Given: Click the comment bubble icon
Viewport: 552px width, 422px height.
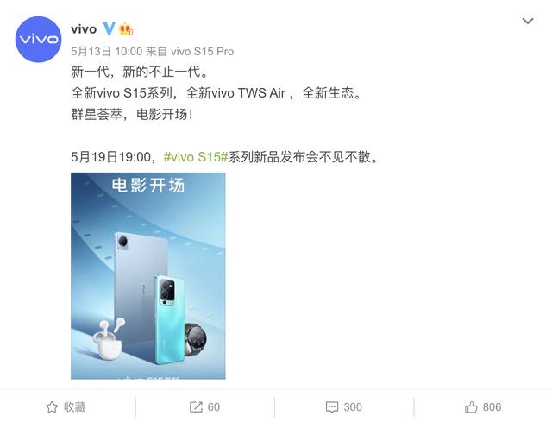Looking at the screenshot, I should point(332,407).
